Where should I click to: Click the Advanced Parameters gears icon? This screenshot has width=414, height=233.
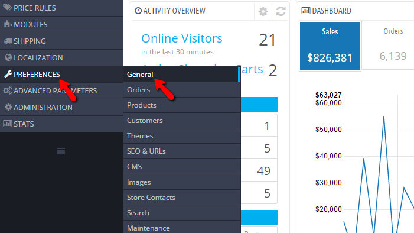pos(8,90)
